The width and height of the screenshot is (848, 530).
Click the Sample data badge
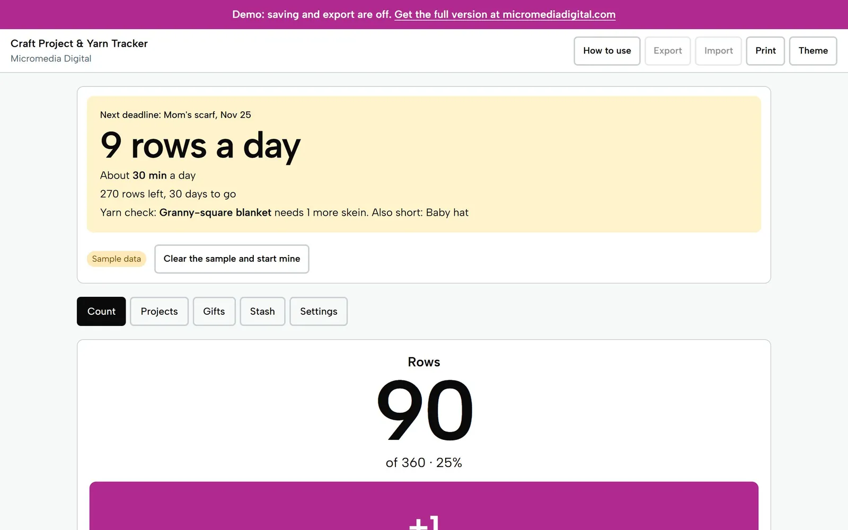117,259
